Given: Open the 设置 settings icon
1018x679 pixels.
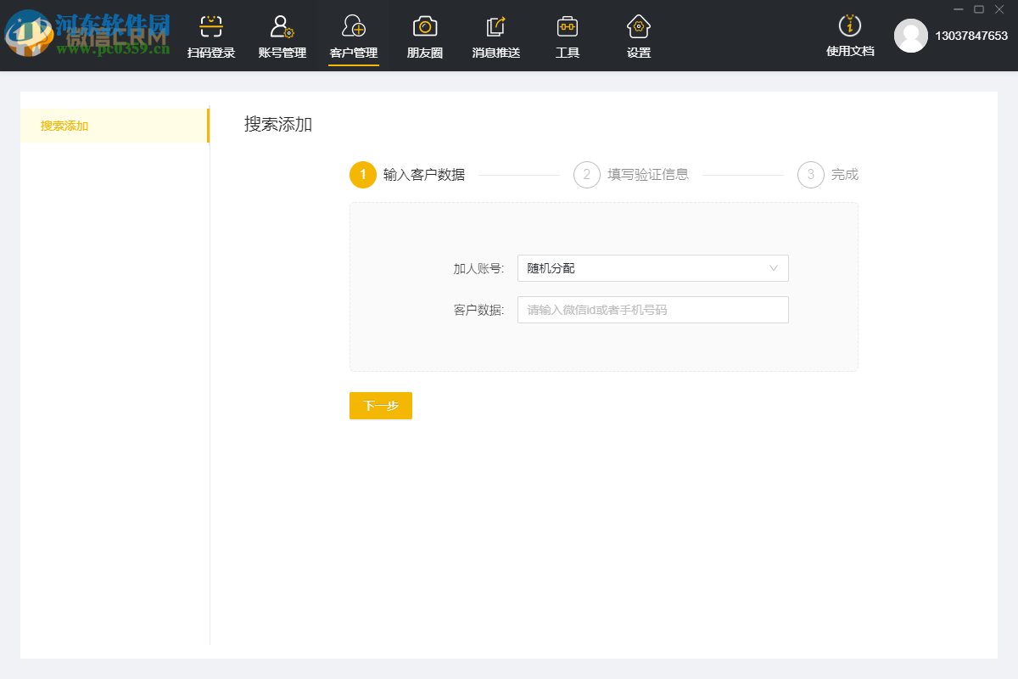Looking at the screenshot, I should point(638,35).
